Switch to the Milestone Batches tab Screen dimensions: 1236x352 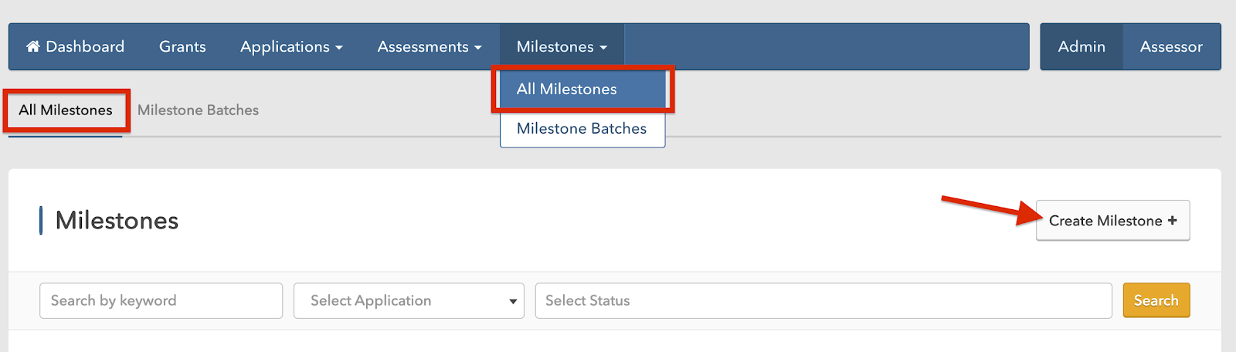(x=198, y=110)
